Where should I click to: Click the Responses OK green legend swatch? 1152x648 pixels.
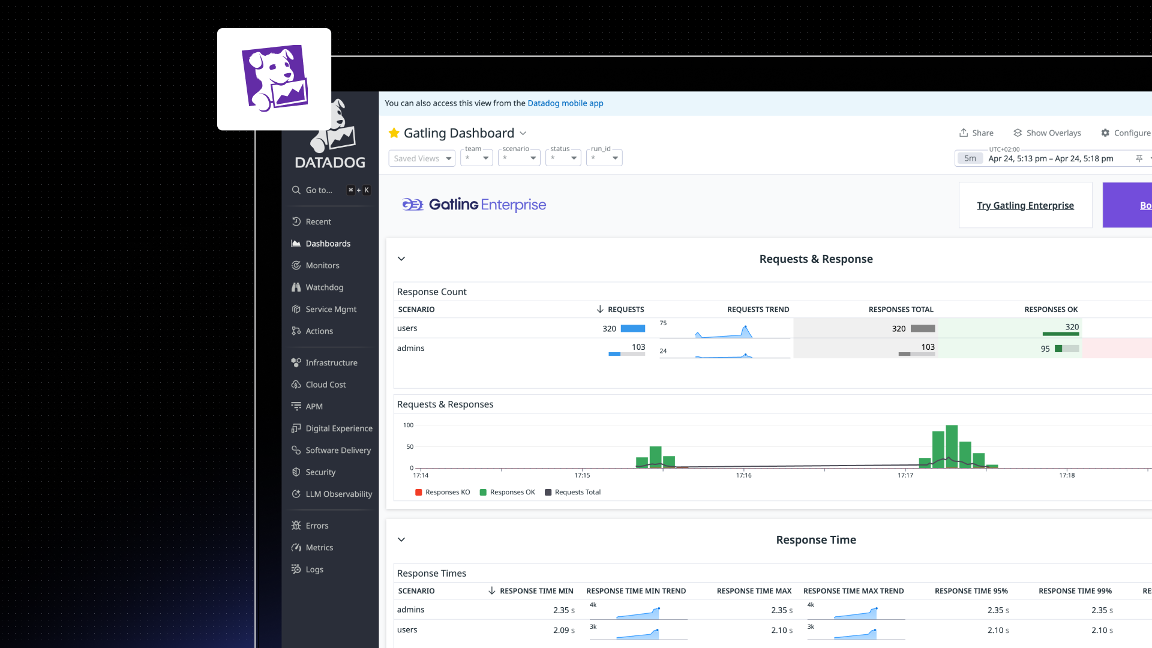483,492
